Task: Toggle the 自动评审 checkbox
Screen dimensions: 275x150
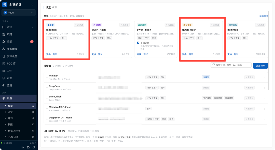Action: [138, 43]
